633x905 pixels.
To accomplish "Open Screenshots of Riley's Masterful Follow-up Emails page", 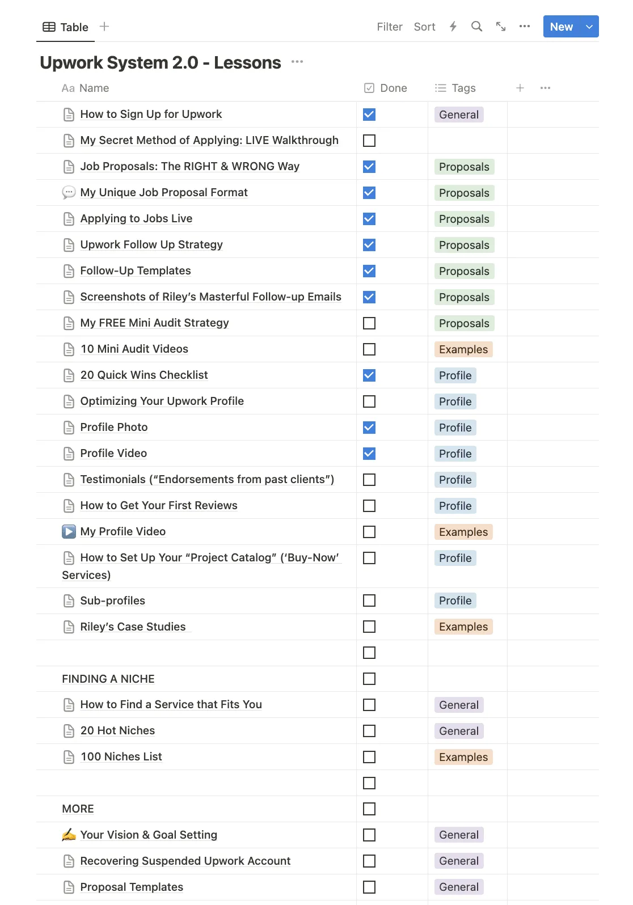I will [211, 297].
